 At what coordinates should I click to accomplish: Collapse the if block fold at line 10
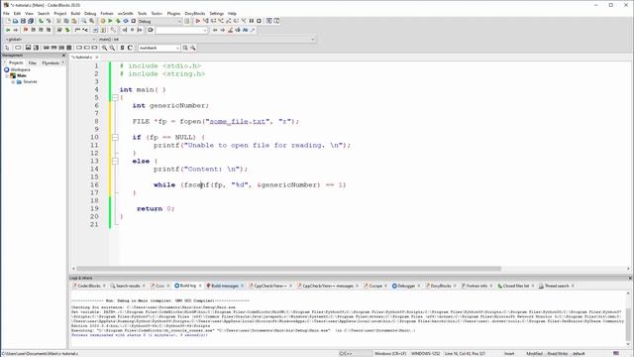[x=115, y=137]
